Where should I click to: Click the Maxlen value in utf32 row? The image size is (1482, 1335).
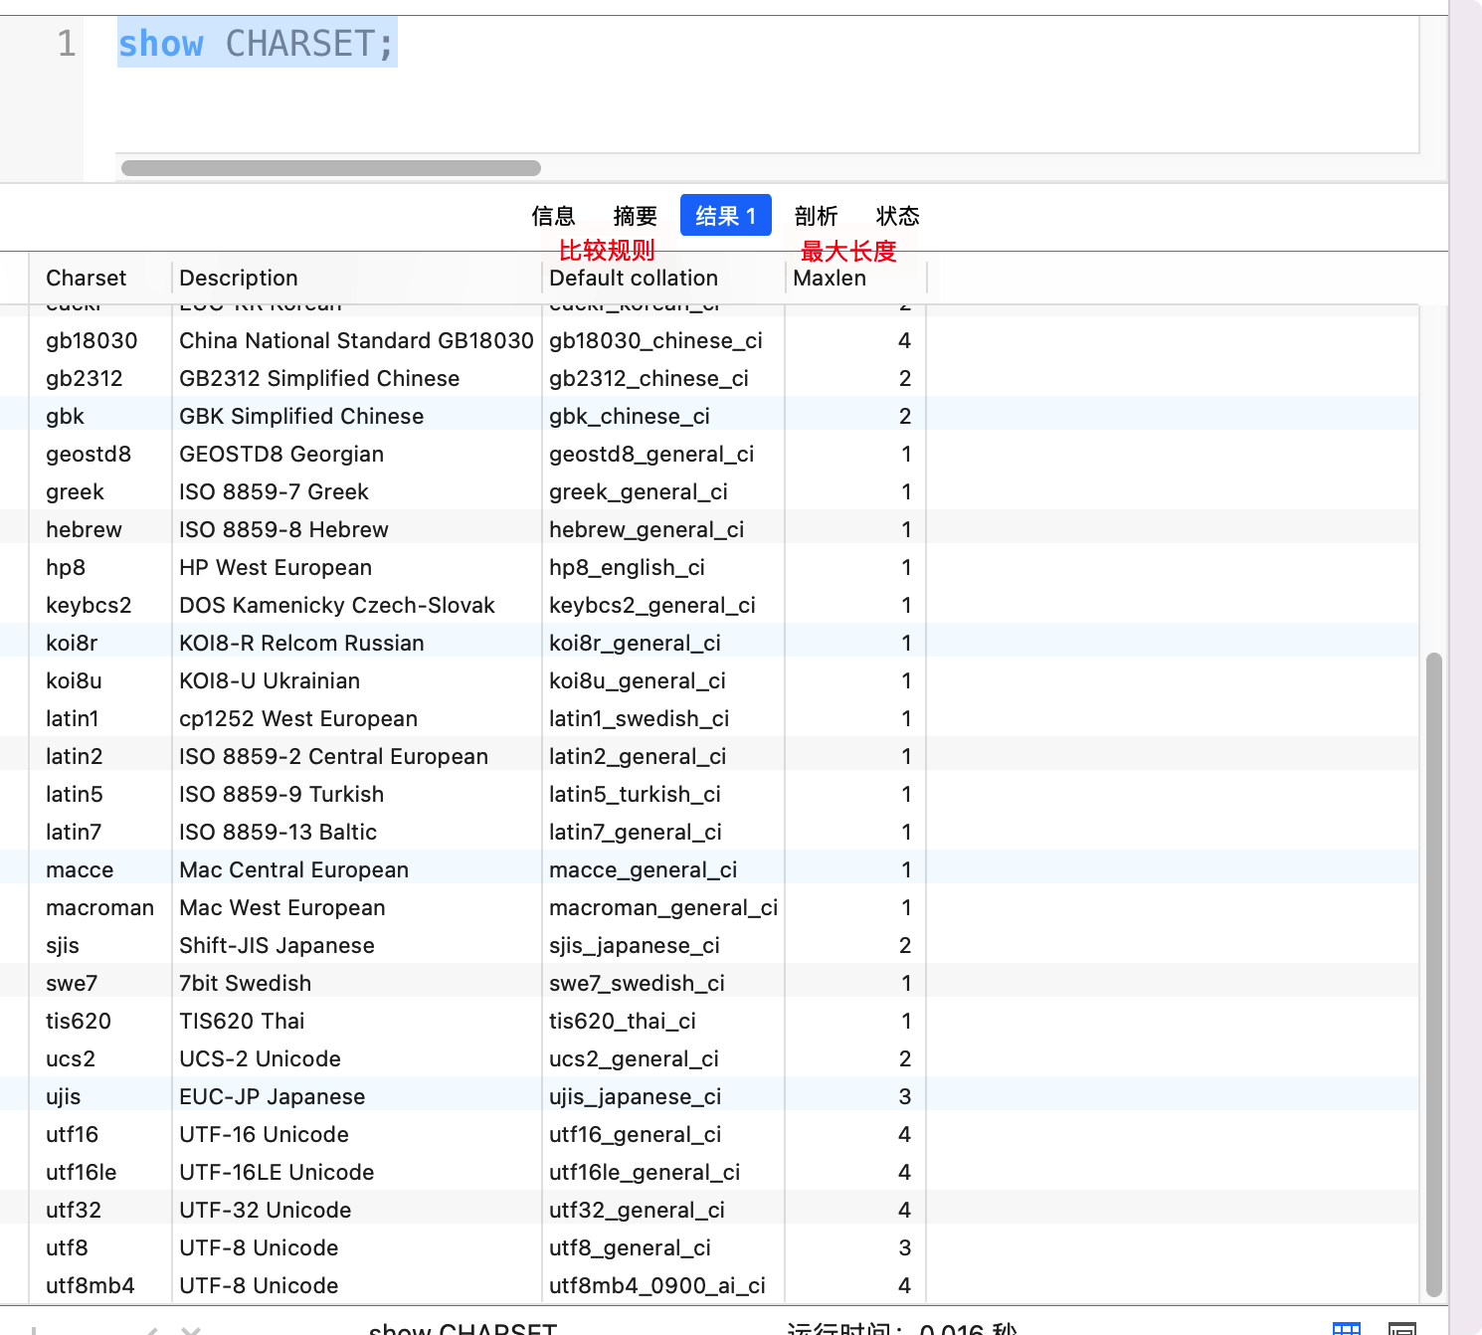[905, 1210]
